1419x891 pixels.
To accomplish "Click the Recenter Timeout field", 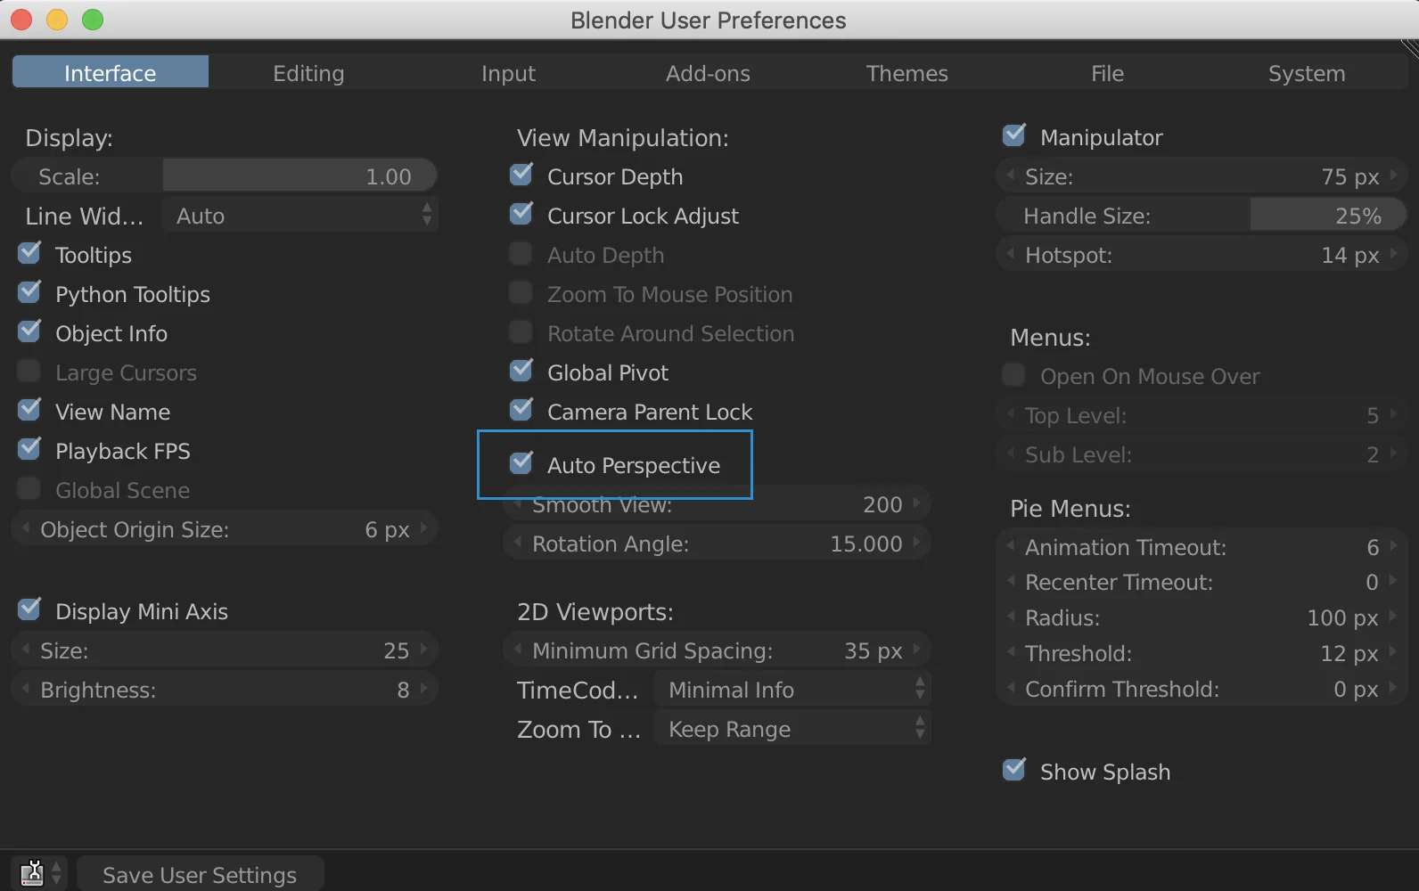I will [x=1201, y=582].
